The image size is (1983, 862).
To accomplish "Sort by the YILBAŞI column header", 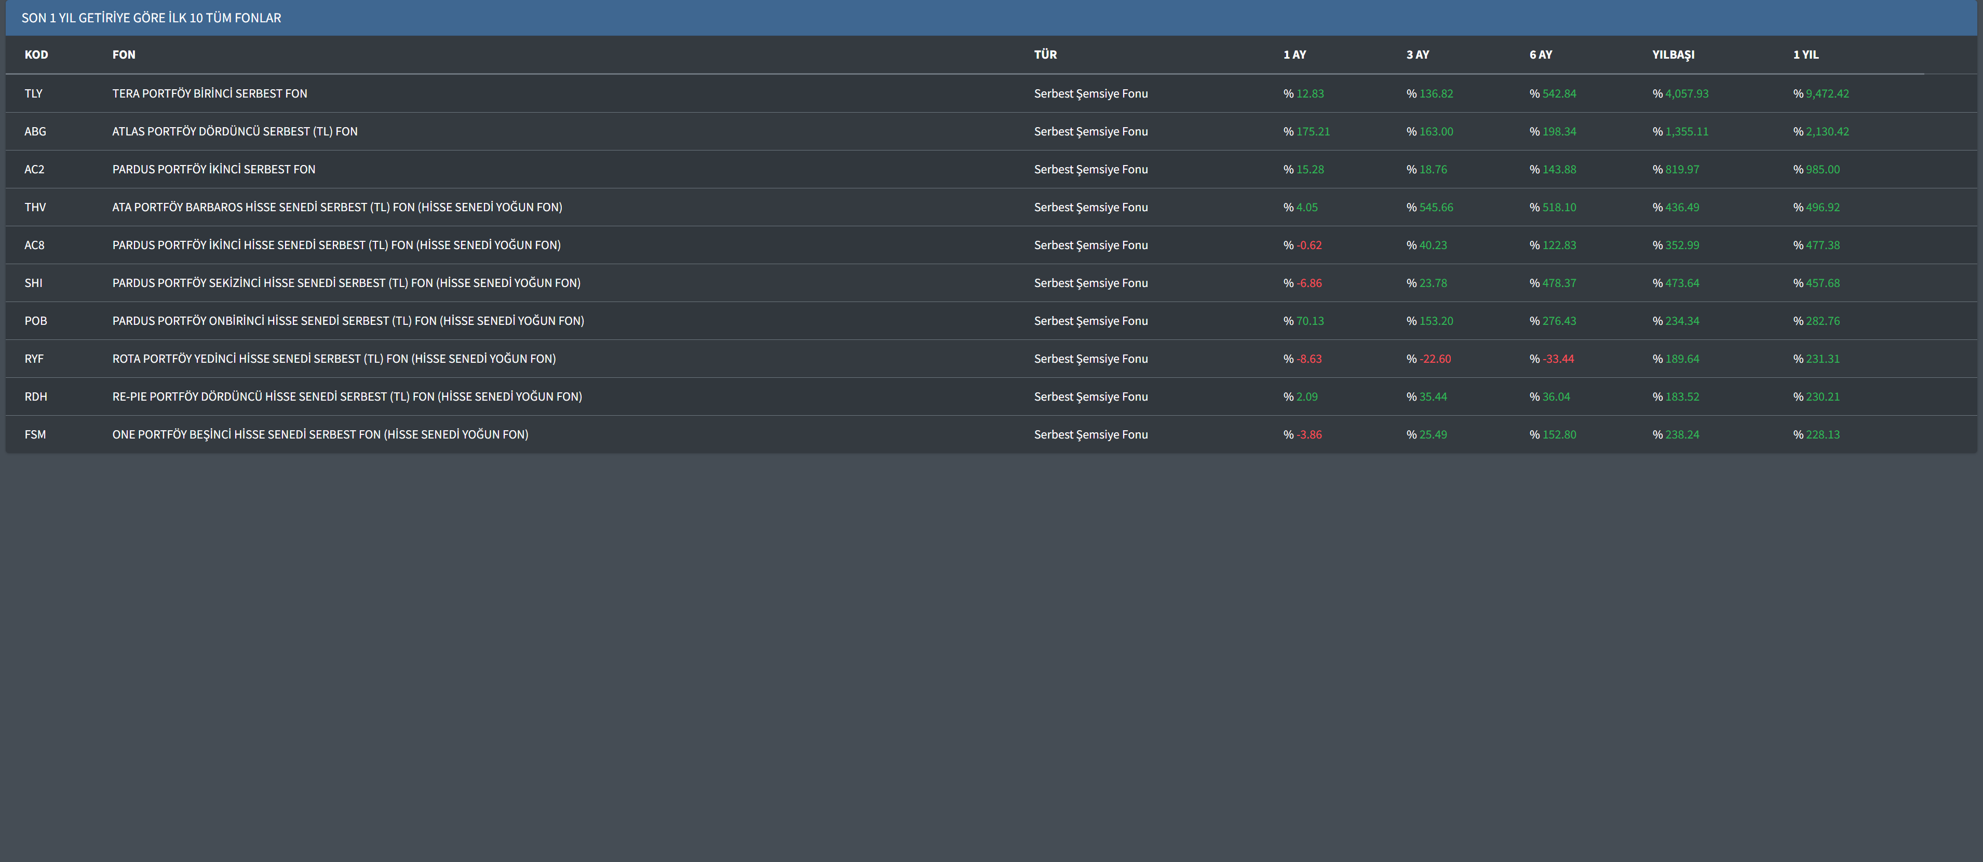I will coord(1673,54).
